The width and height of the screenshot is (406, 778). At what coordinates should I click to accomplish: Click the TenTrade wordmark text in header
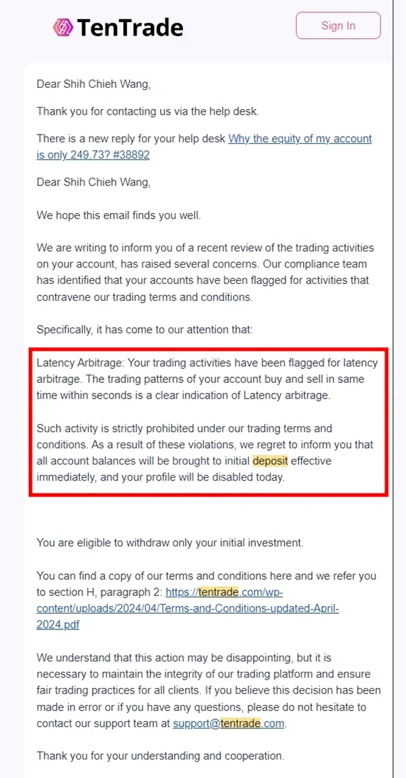tap(130, 28)
